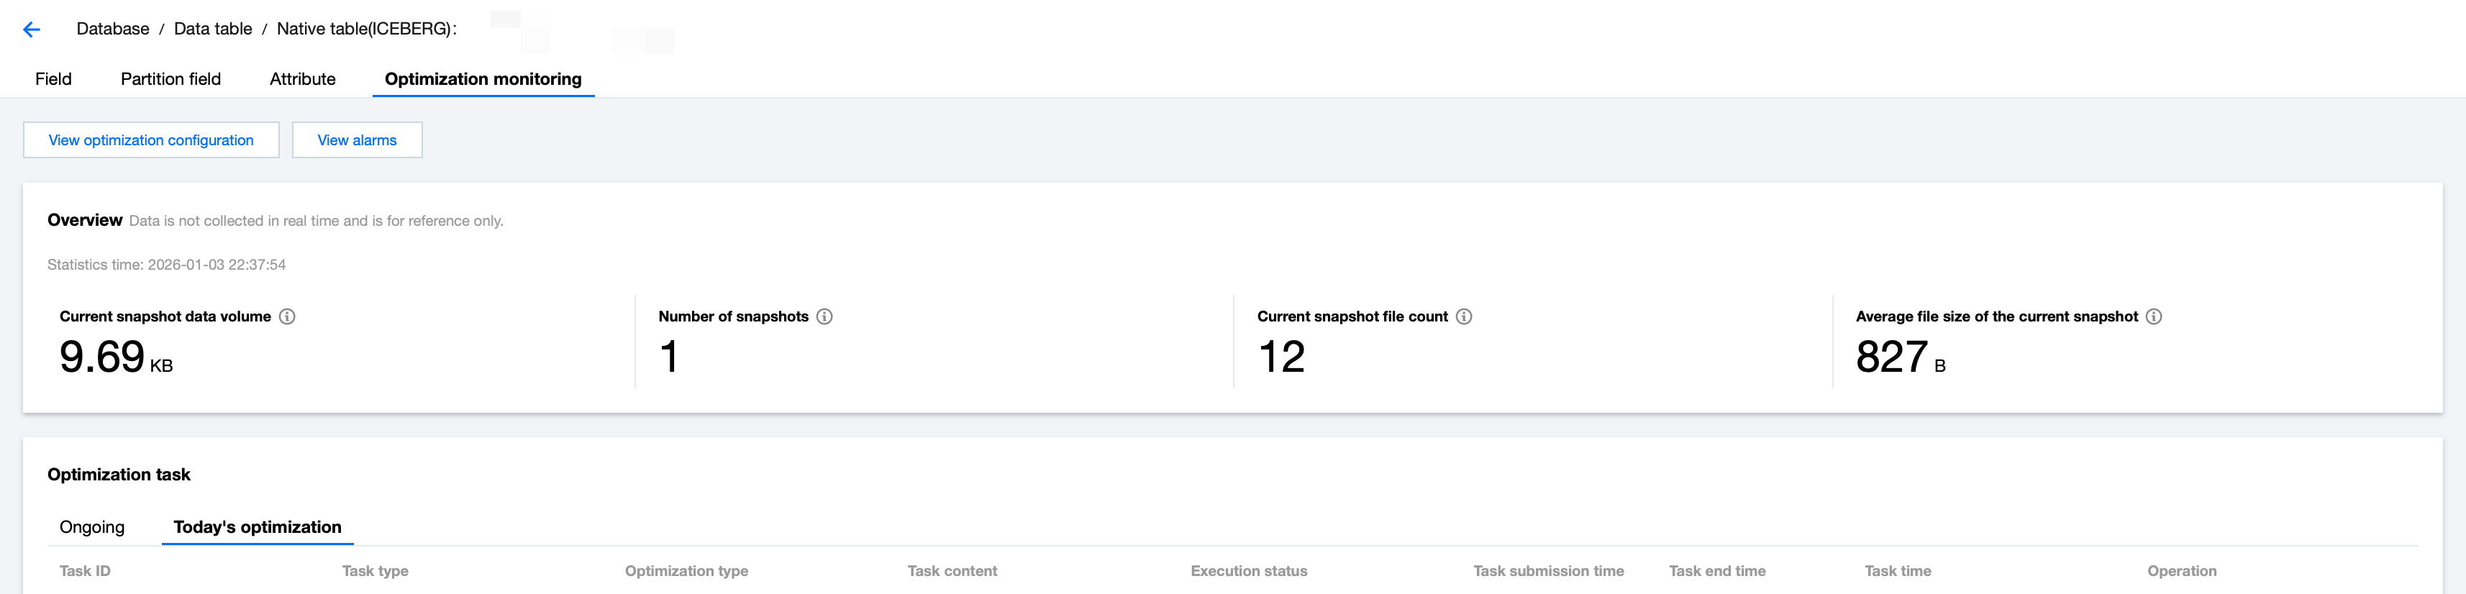
Task: Click View optimization configuration button
Action: (151, 141)
